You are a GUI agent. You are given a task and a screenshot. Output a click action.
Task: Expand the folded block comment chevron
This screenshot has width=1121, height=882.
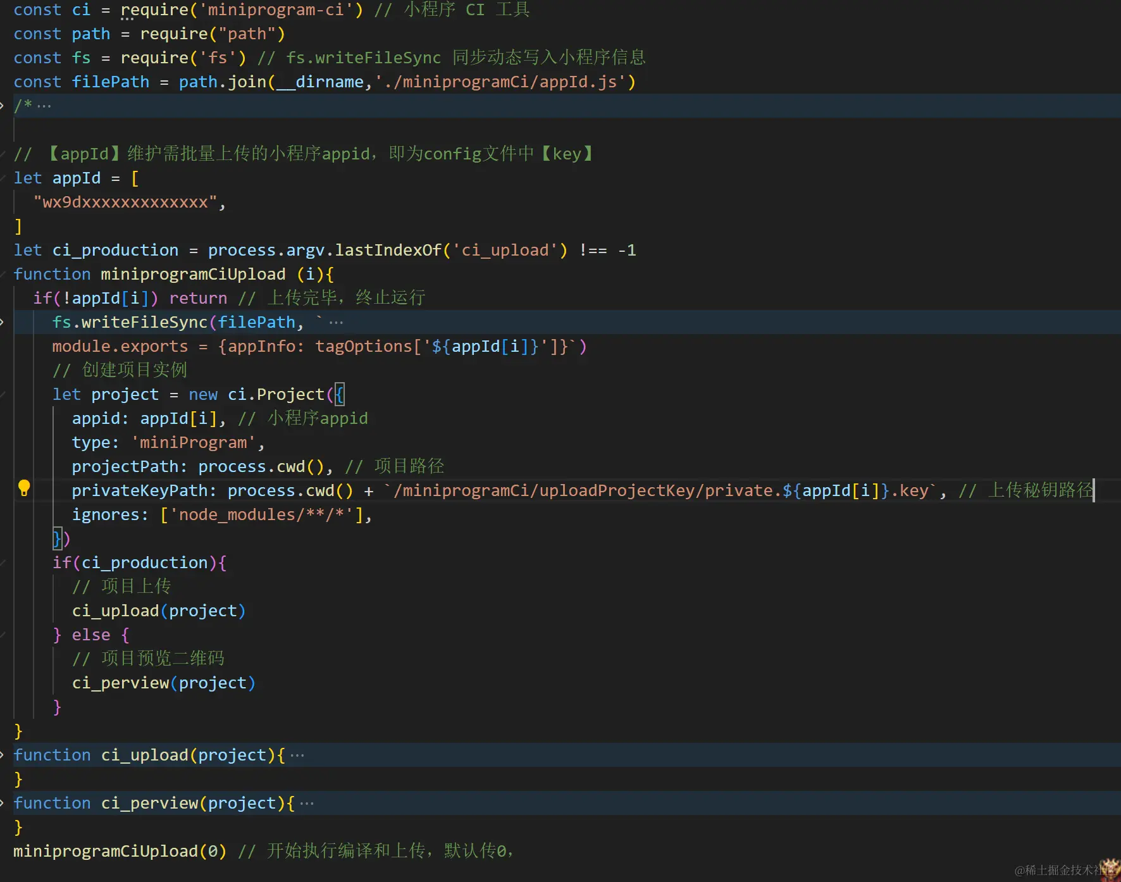point(3,105)
